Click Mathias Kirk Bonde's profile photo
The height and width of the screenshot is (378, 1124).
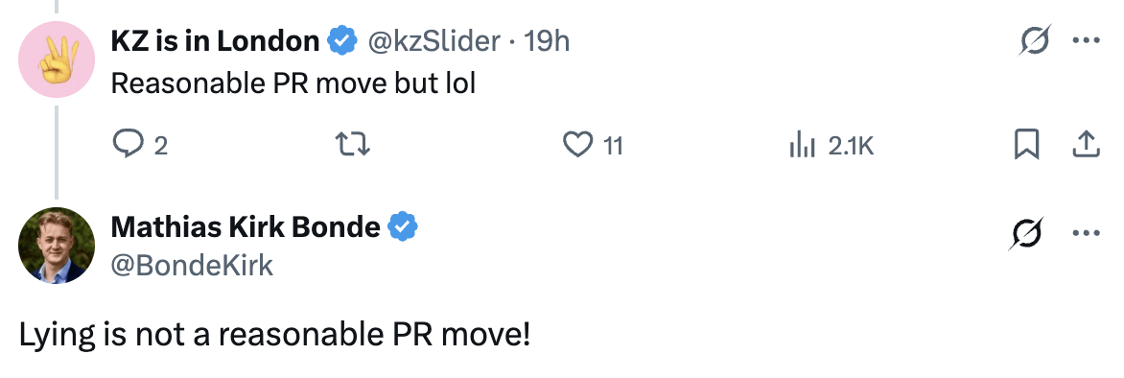57,246
